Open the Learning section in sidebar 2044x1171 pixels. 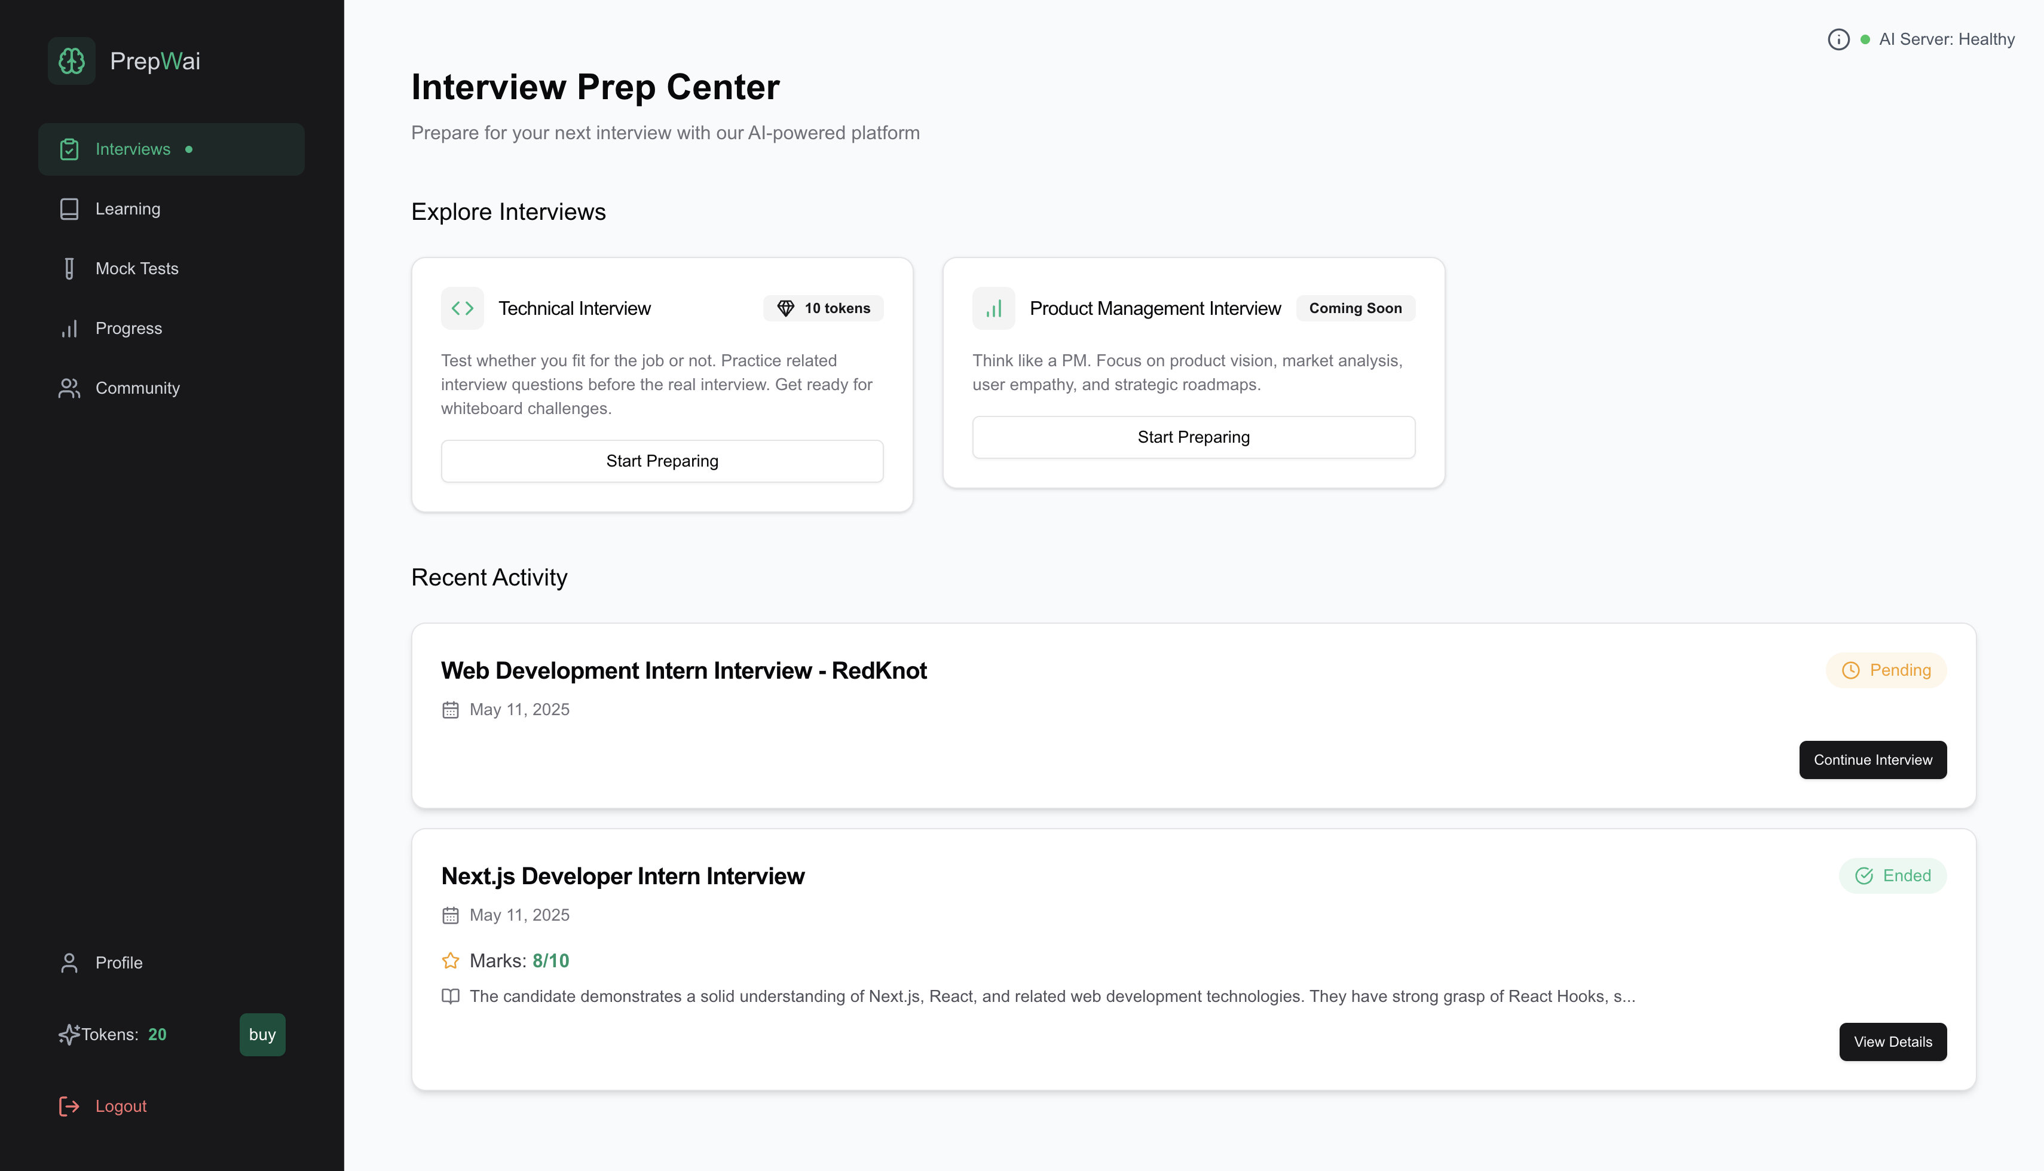coord(127,209)
